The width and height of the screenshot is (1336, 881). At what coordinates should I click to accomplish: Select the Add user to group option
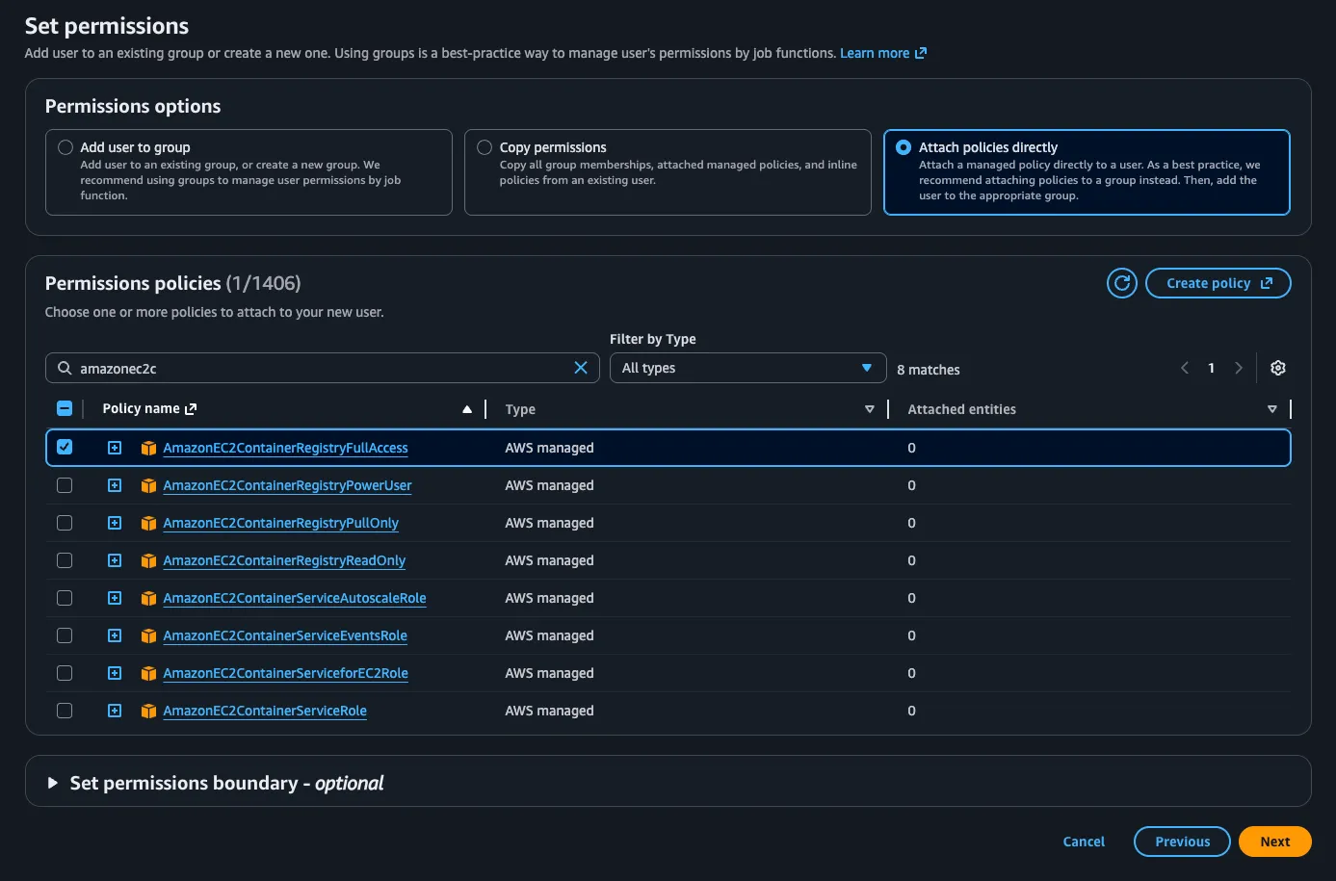coord(65,147)
